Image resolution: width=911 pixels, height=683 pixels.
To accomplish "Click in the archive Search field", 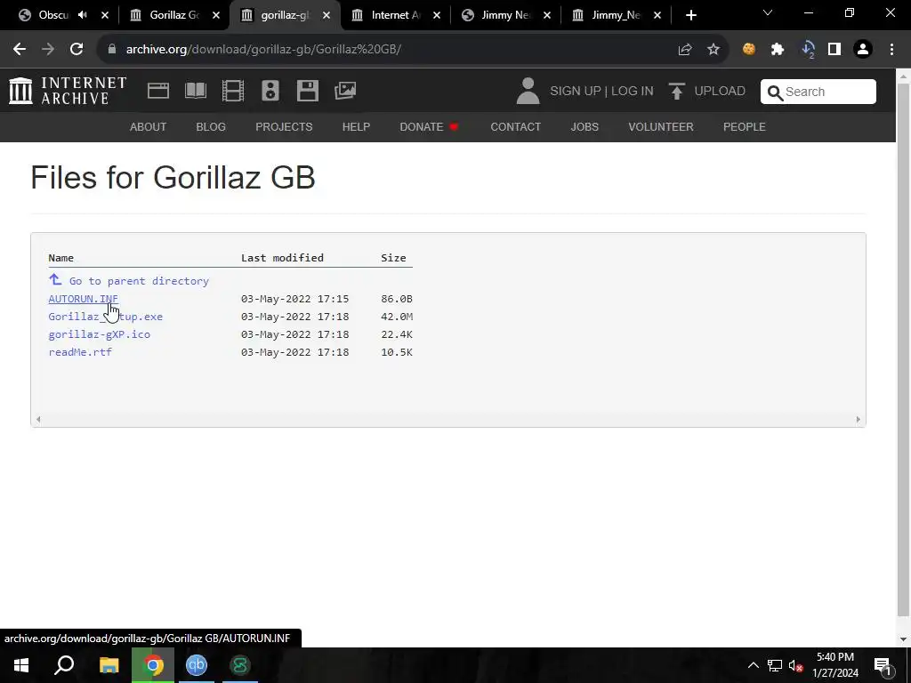I will click(x=818, y=92).
